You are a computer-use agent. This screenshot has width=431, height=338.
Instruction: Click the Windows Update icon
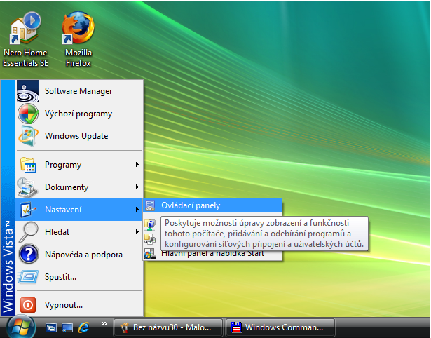[x=28, y=136]
